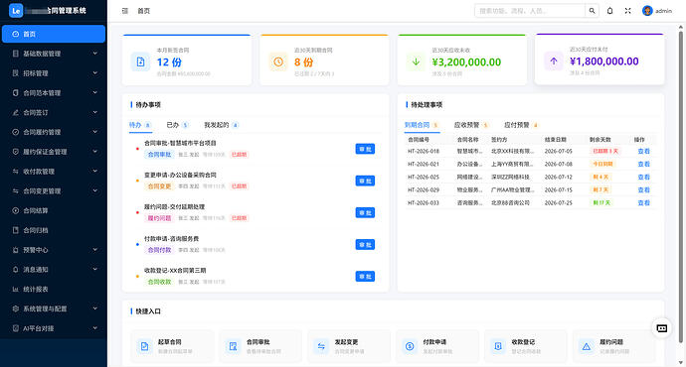Expand the 消息通知 menu chevron
The width and height of the screenshot is (686, 367).
94,269
